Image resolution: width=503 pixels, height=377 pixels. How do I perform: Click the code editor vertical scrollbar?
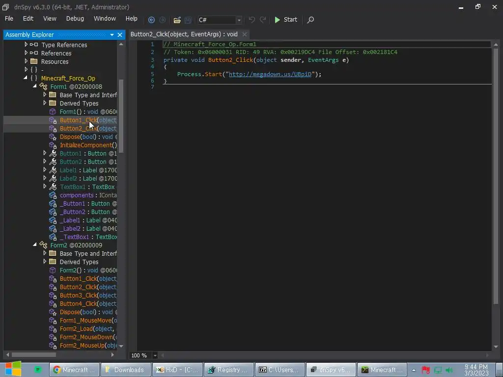[496, 176]
